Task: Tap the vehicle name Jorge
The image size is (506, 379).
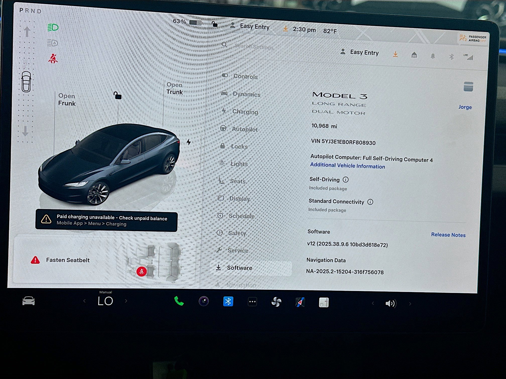Action: coord(465,107)
